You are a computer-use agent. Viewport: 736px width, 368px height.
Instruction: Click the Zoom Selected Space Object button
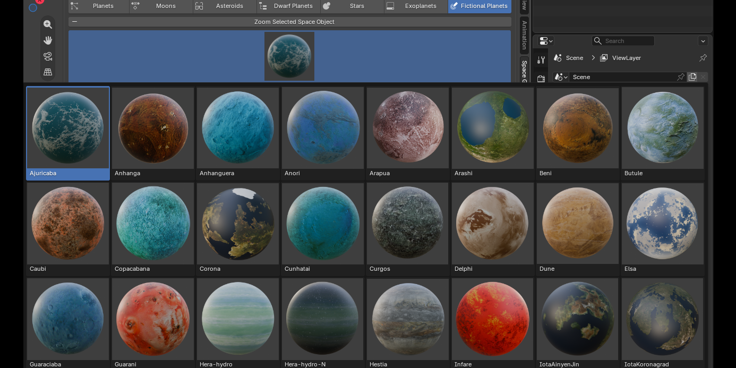[x=294, y=22]
